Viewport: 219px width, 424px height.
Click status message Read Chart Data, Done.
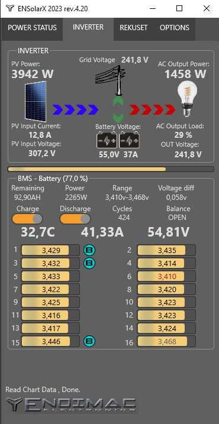(43, 390)
